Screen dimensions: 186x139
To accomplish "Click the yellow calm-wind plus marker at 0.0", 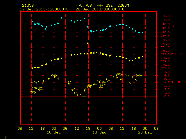I will (x=84, y=96).
